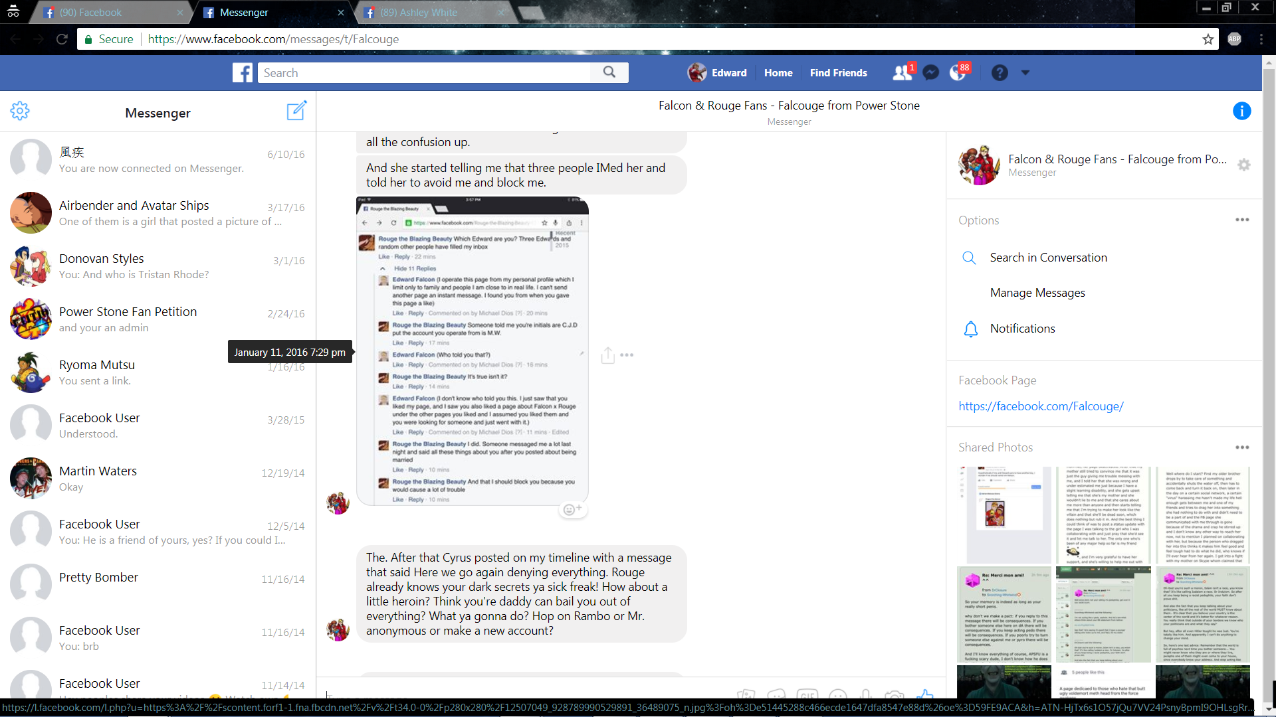The height and width of the screenshot is (717, 1276).
Task: Open conversation with Airbender and Avatar Ships
Action: pyautogui.click(x=158, y=213)
